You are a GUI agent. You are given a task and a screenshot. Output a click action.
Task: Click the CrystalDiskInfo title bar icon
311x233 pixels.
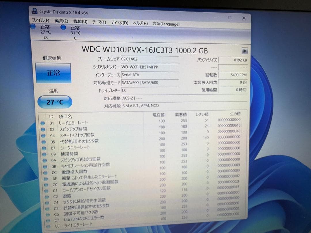tap(35, 11)
